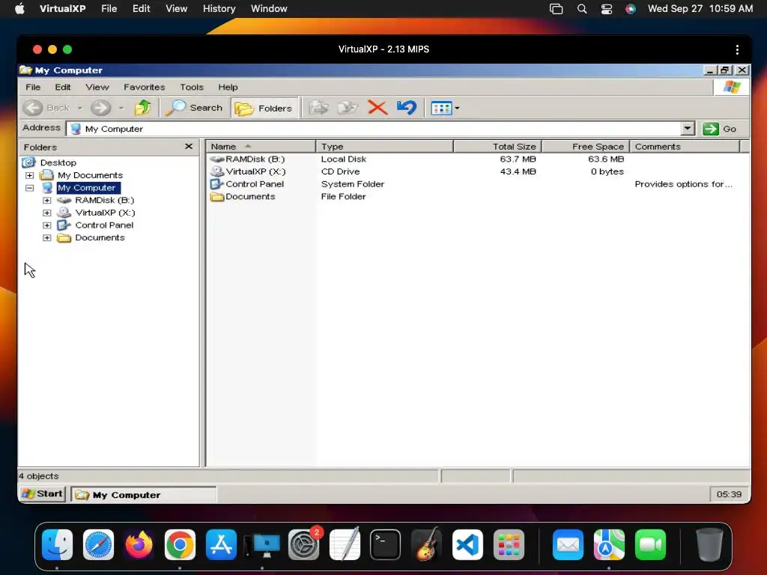Select Documents in folder tree
Screen dimensions: 767x575
coord(100,237)
